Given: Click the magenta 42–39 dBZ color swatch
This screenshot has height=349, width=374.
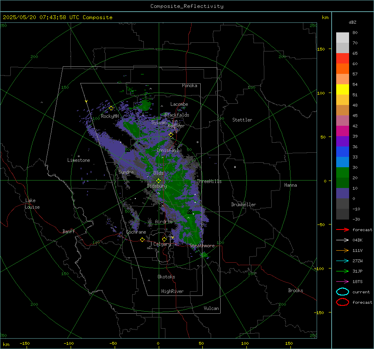Looking at the screenshot, I should [342, 131].
